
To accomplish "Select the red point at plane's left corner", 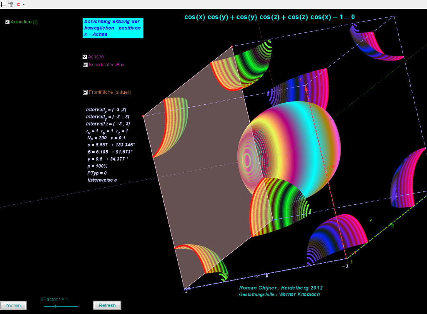I will click(143, 116).
